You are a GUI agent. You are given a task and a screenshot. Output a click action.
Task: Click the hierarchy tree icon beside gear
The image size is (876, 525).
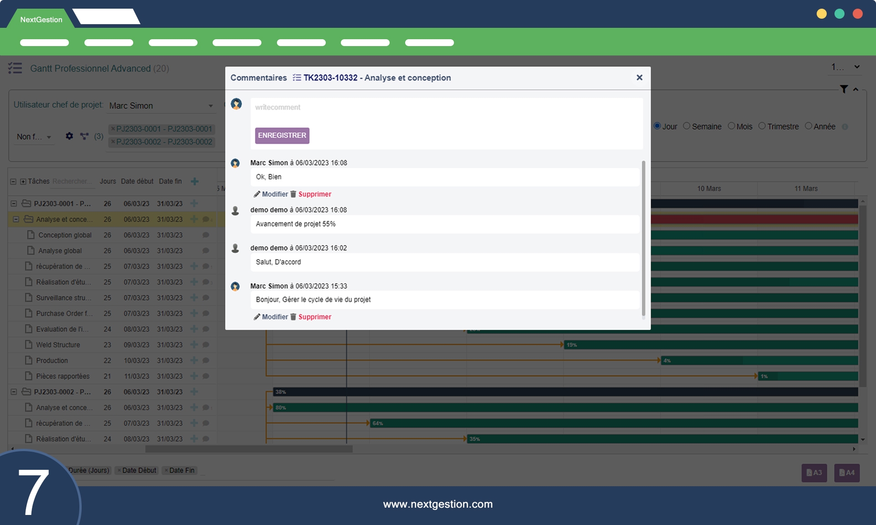pyautogui.click(x=84, y=136)
